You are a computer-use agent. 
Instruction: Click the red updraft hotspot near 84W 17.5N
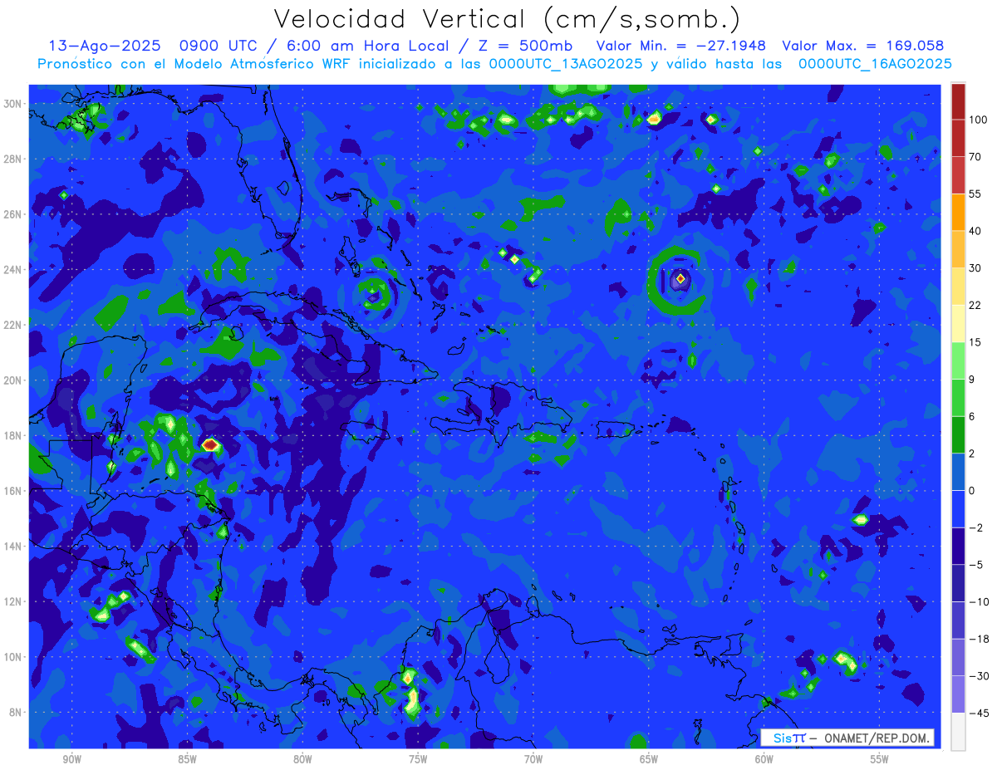click(x=209, y=445)
